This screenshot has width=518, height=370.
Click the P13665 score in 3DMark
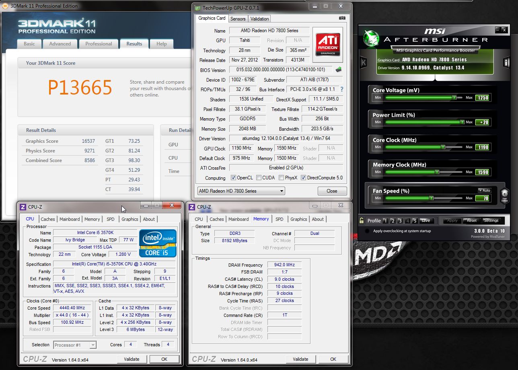pyautogui.click(x=80, y=87)
